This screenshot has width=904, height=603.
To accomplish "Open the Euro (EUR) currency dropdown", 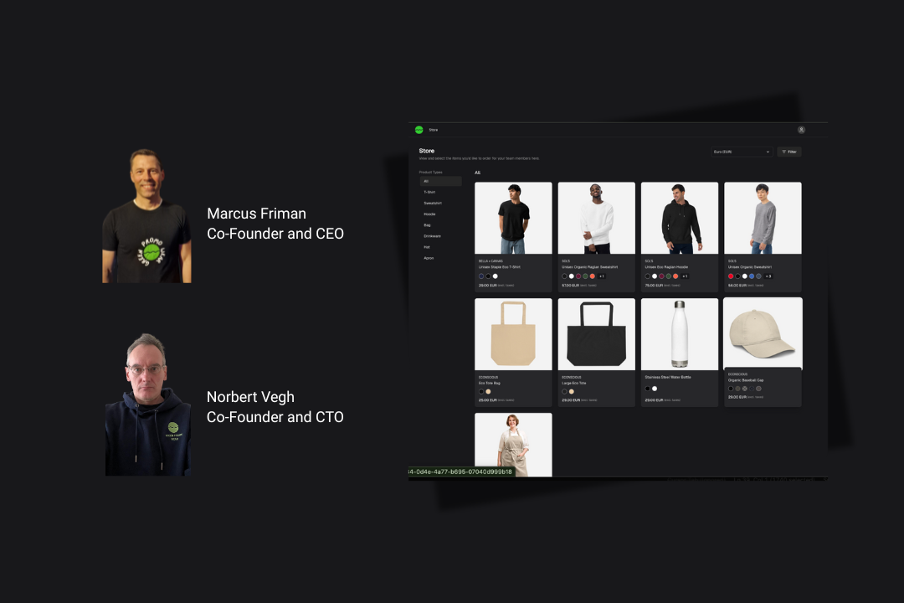I will point(742,152).
